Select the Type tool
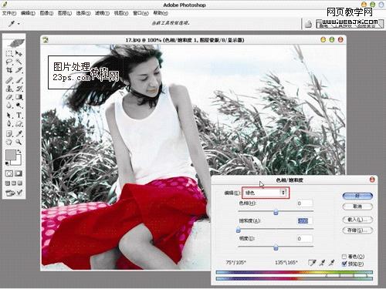The image size is (386, 289). pos(19,116)
